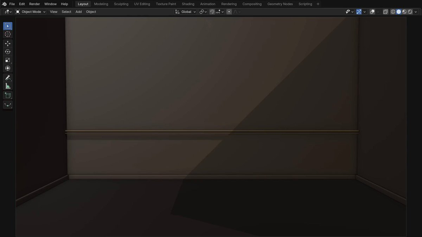Open Global transform orientation dropdown
Image resolution: width=422 pixels, height=237 pixels.
186,12
